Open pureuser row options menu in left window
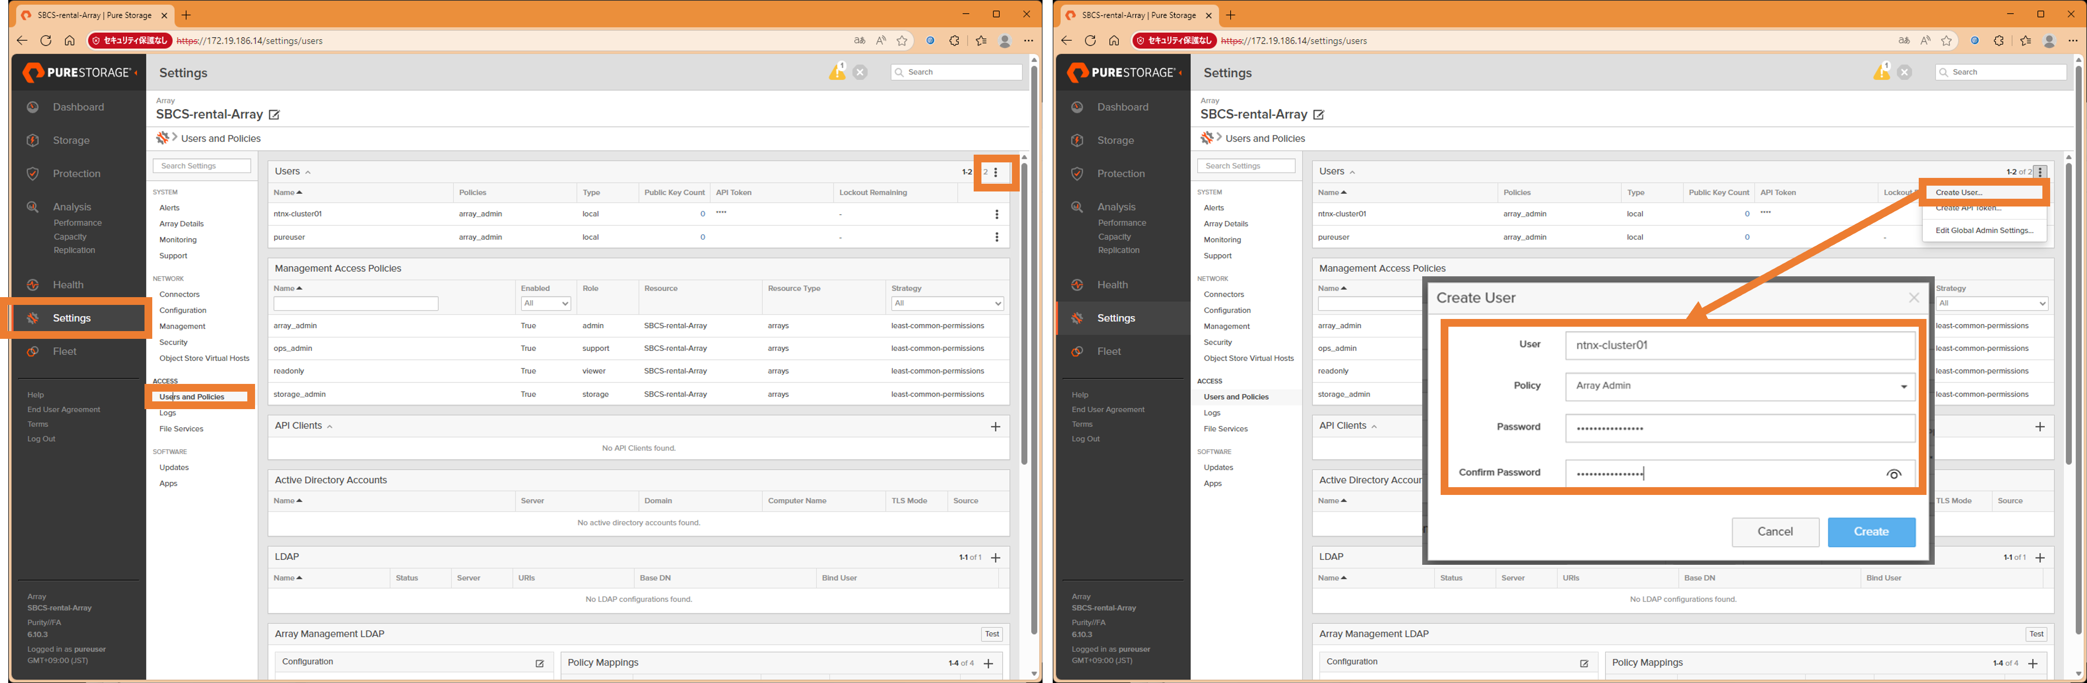2087x683 pixels. [996, 238]
